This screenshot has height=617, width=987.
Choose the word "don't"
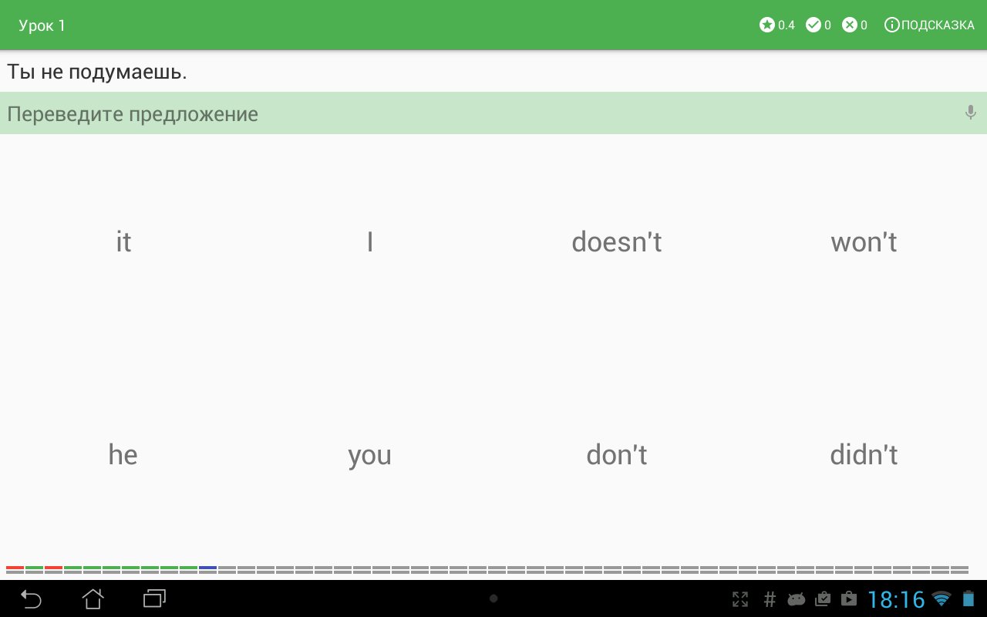(x=616, y=455)
